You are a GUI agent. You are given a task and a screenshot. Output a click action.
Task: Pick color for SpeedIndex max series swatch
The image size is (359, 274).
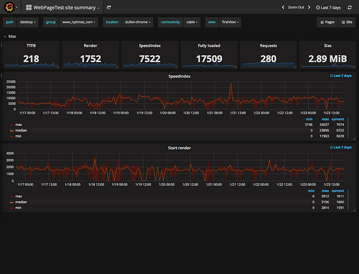click(11, 125)
